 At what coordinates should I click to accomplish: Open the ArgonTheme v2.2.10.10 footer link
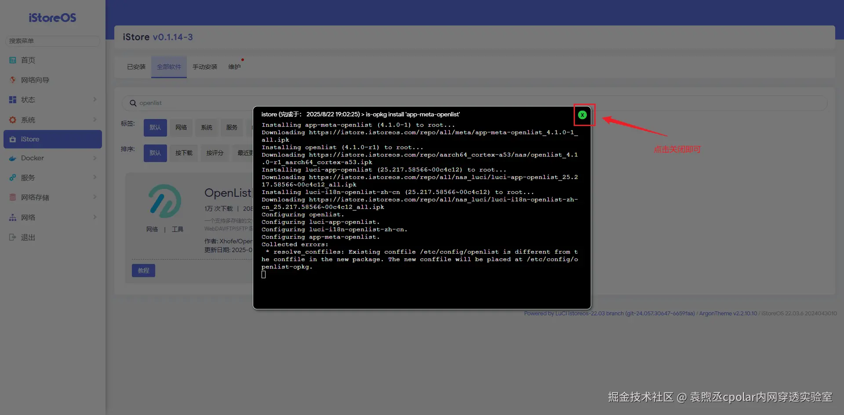tap(728, 314)
